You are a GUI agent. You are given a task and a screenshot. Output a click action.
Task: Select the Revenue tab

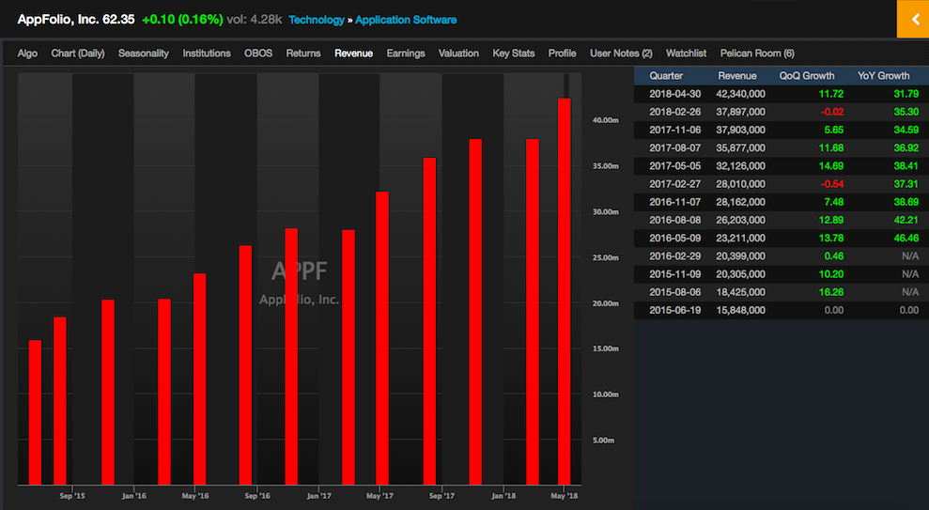[354, 54]
